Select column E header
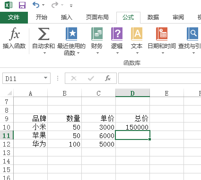Image resolution: width=201 pixels, height=180 pixels. (x=166, y=93)
